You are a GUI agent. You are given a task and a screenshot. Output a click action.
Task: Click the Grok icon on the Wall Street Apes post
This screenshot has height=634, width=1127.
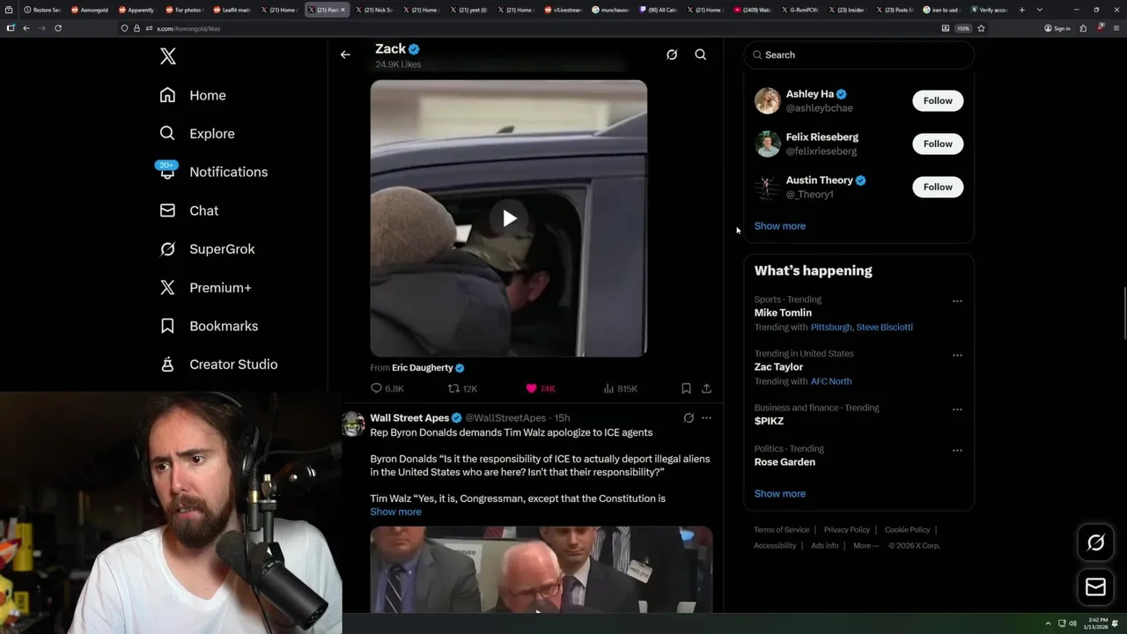(689, 418)
